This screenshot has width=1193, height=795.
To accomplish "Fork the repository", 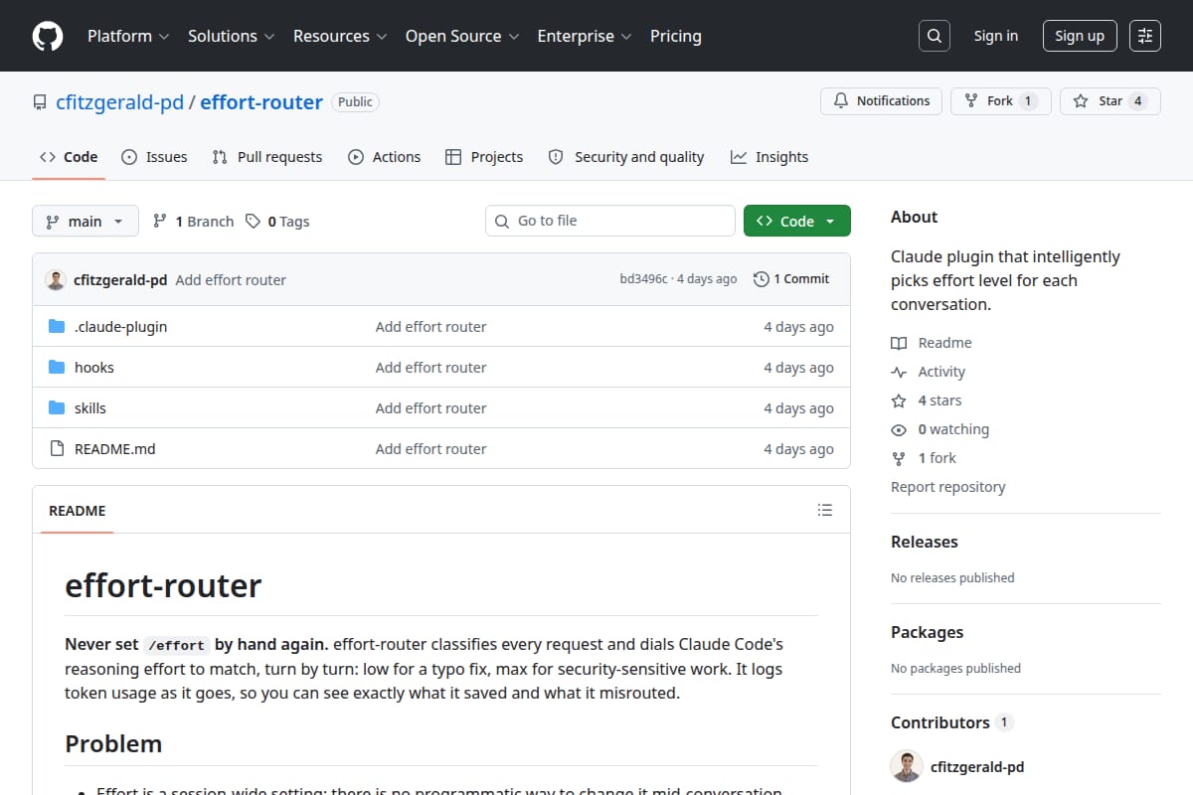I will [x=1000, y=101].
